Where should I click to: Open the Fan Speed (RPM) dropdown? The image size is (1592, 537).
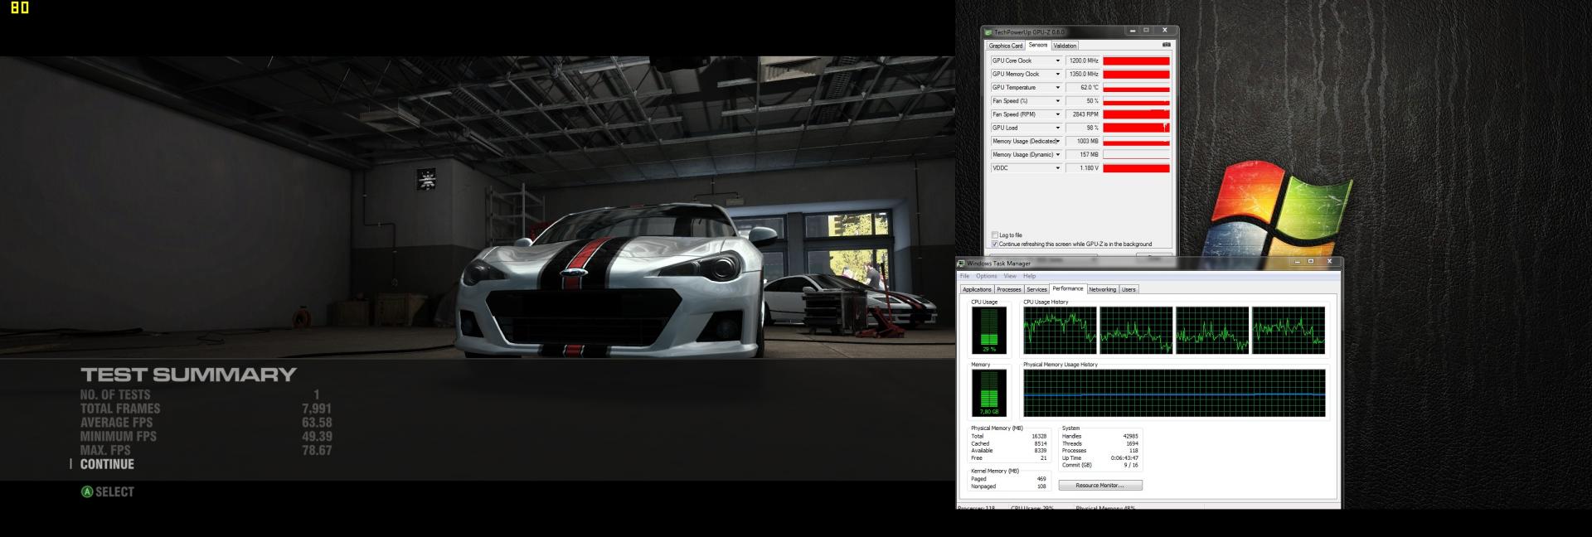point(1057,114)
